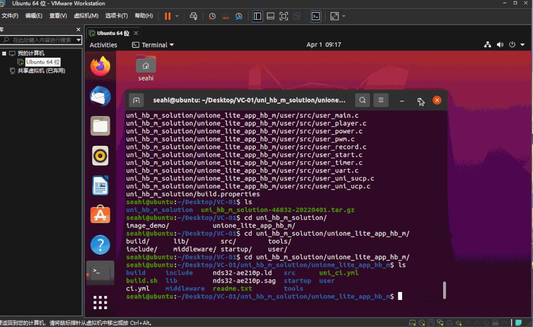Open the suspend button dropdown arrow

tap(176, 16)
